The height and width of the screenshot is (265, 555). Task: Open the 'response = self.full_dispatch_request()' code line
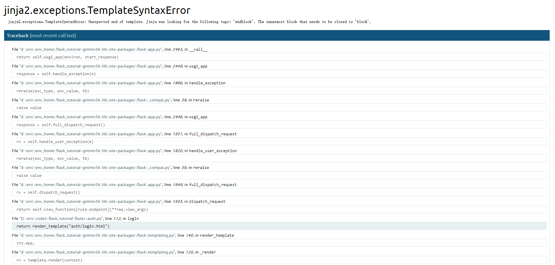(279, 125)
